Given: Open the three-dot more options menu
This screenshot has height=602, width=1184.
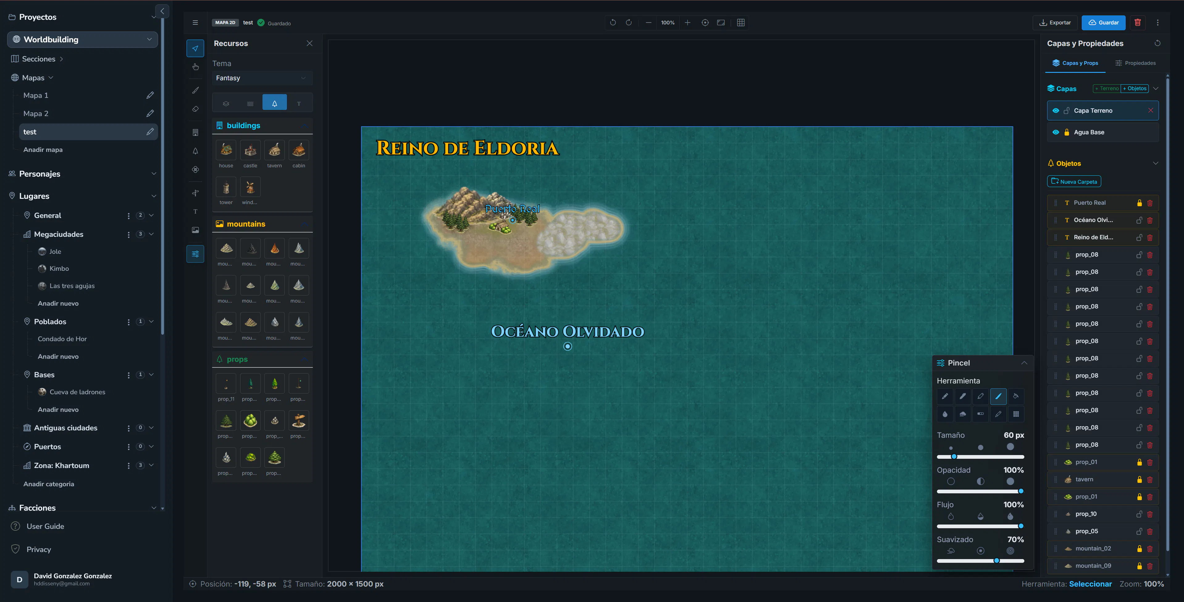Looking at the screenshot, I should click(x=1158, y=23).
